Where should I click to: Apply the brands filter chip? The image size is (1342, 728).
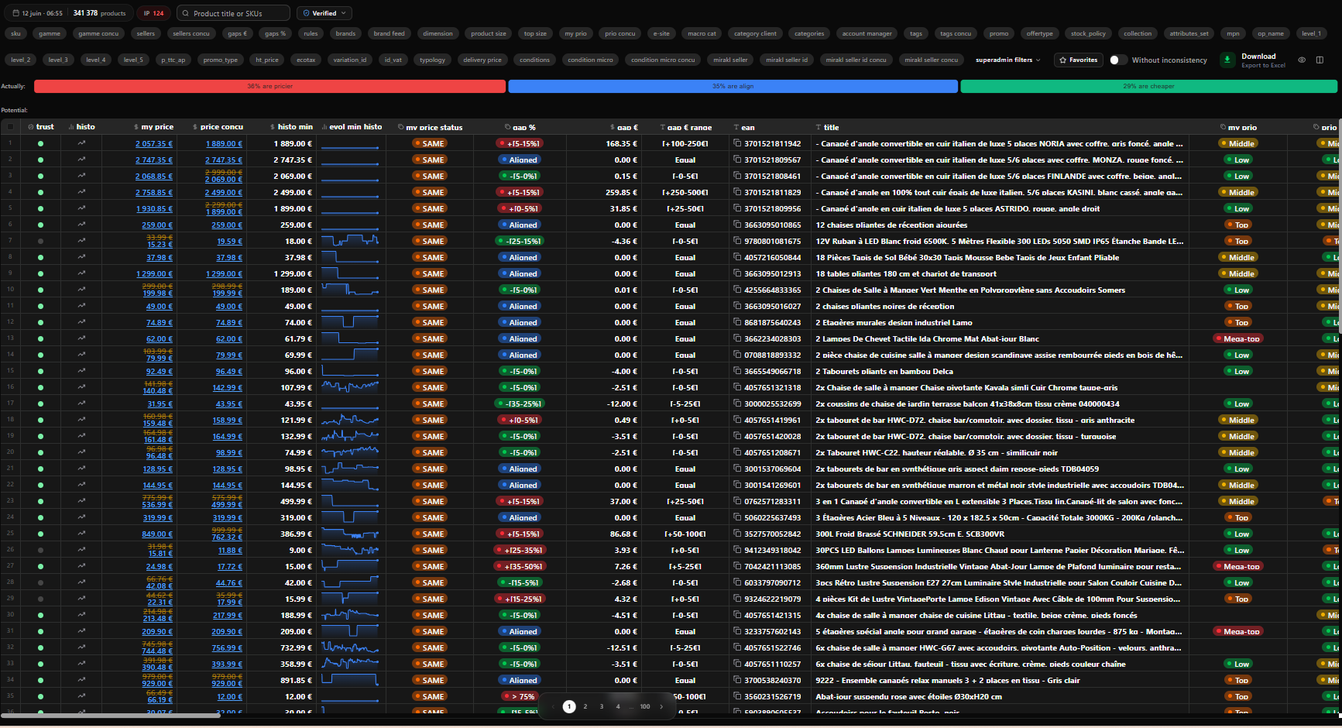[345, 33]
